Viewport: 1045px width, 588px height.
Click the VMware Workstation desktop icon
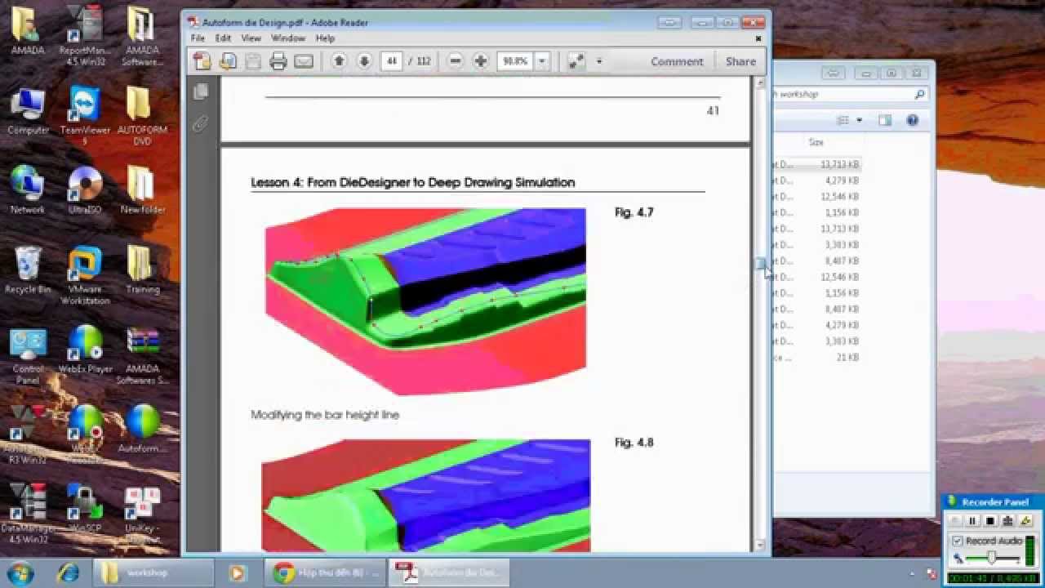(85, 276)
